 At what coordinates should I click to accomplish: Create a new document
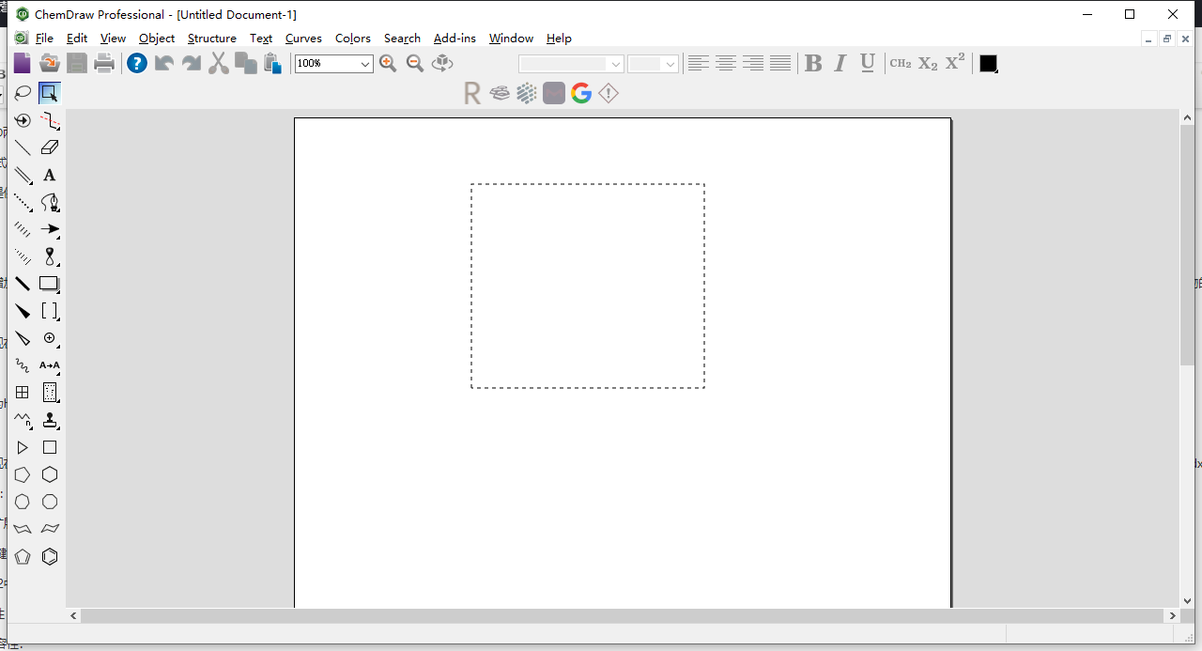(x=22, y=63)
